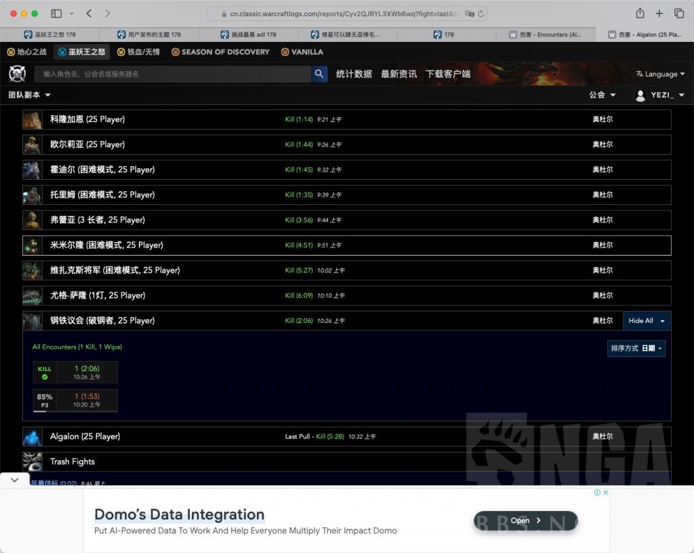Open the 2:06 Kill encounter tile

[x=75, y=373]
